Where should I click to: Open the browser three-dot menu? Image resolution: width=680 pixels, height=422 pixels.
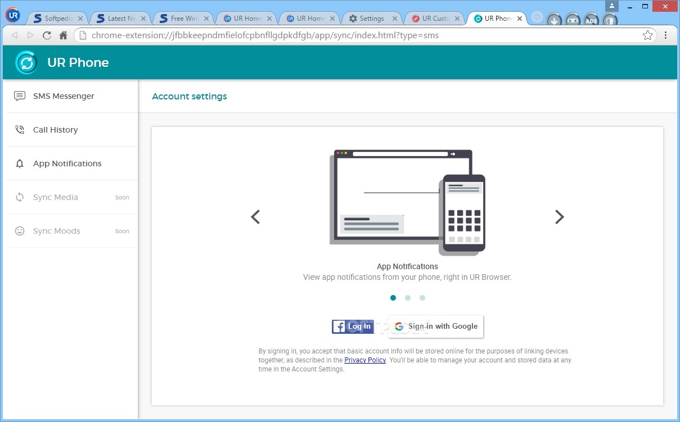coord(666,35)
